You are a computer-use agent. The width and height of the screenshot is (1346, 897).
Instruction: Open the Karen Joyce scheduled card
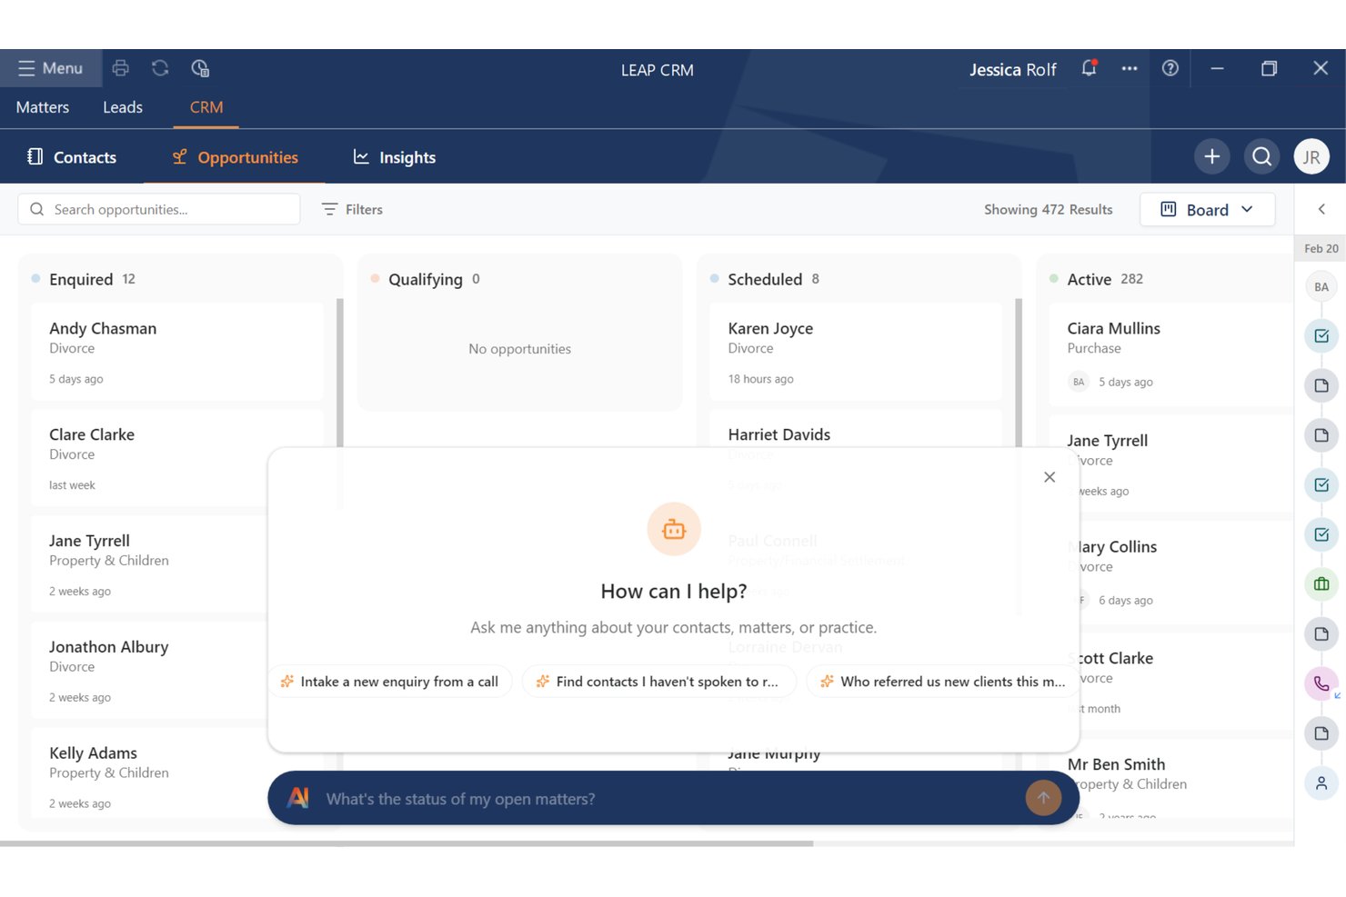point(856,352)
